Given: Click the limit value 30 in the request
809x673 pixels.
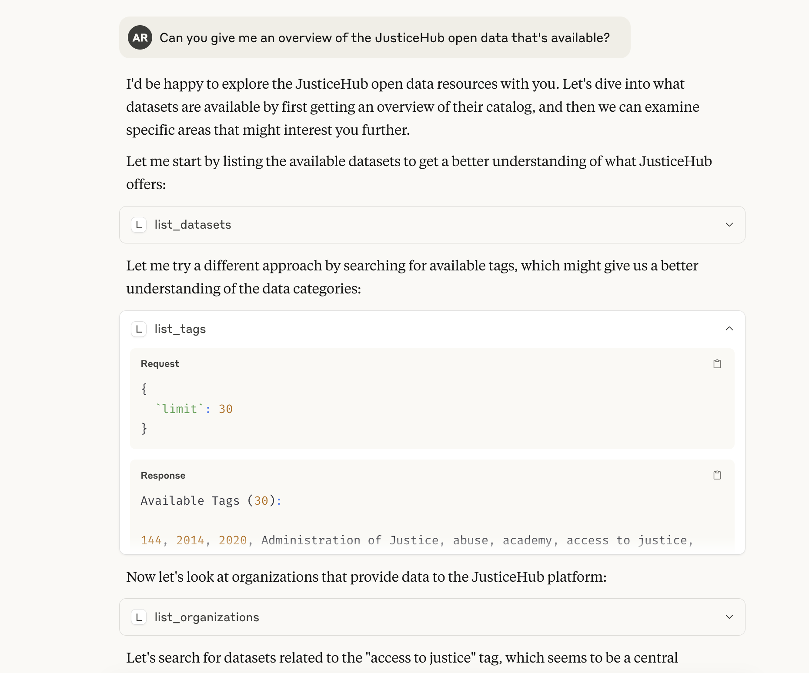Looking at the screenshot, I should pos(226,409).
